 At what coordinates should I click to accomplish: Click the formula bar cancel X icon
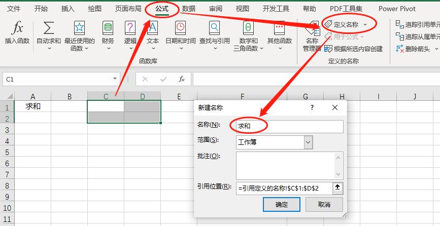(145, 79)
